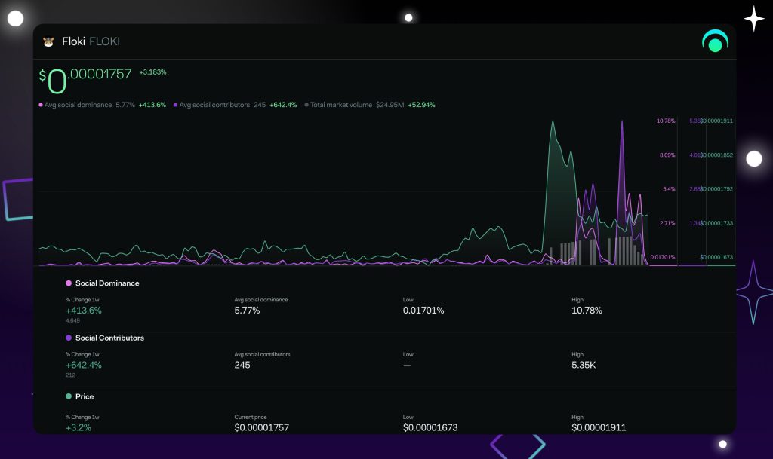Click the +642.4% value in the chart legend
Image resolution: width=773 pixels, height=459 pixels.
283,105
